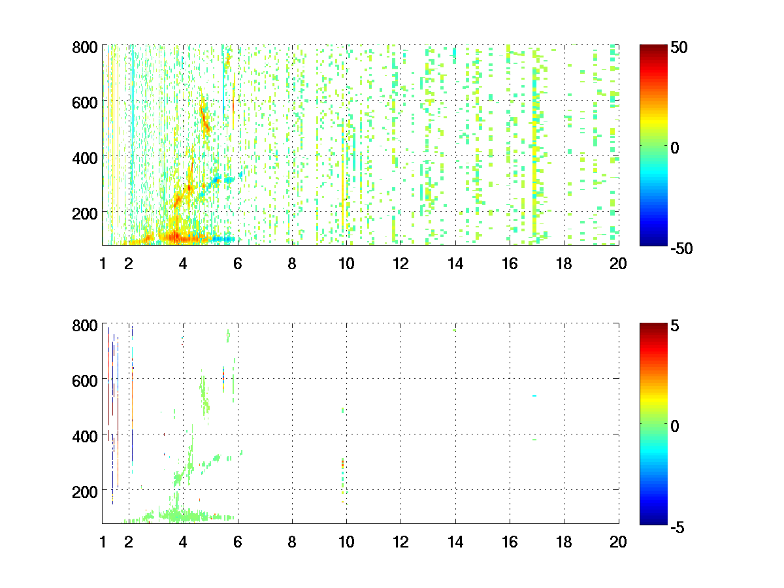Click x-axis tick 8 on lower plot
Image resolution: width=784 pixels, height=588 pixels.
pos(292,542)
